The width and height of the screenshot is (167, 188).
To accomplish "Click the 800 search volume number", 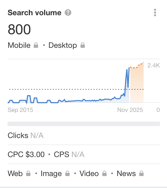I will coord(19,29).
